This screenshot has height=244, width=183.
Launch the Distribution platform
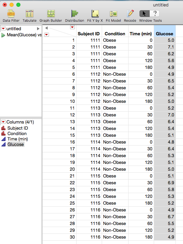pyautogui.click(x=74, y=16)
